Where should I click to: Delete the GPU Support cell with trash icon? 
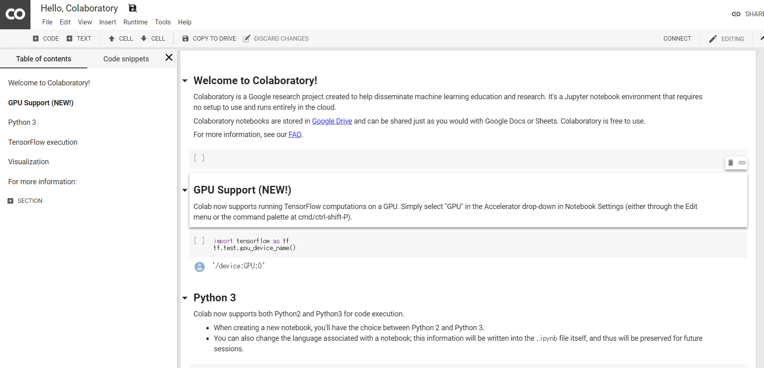click(731, 163)
